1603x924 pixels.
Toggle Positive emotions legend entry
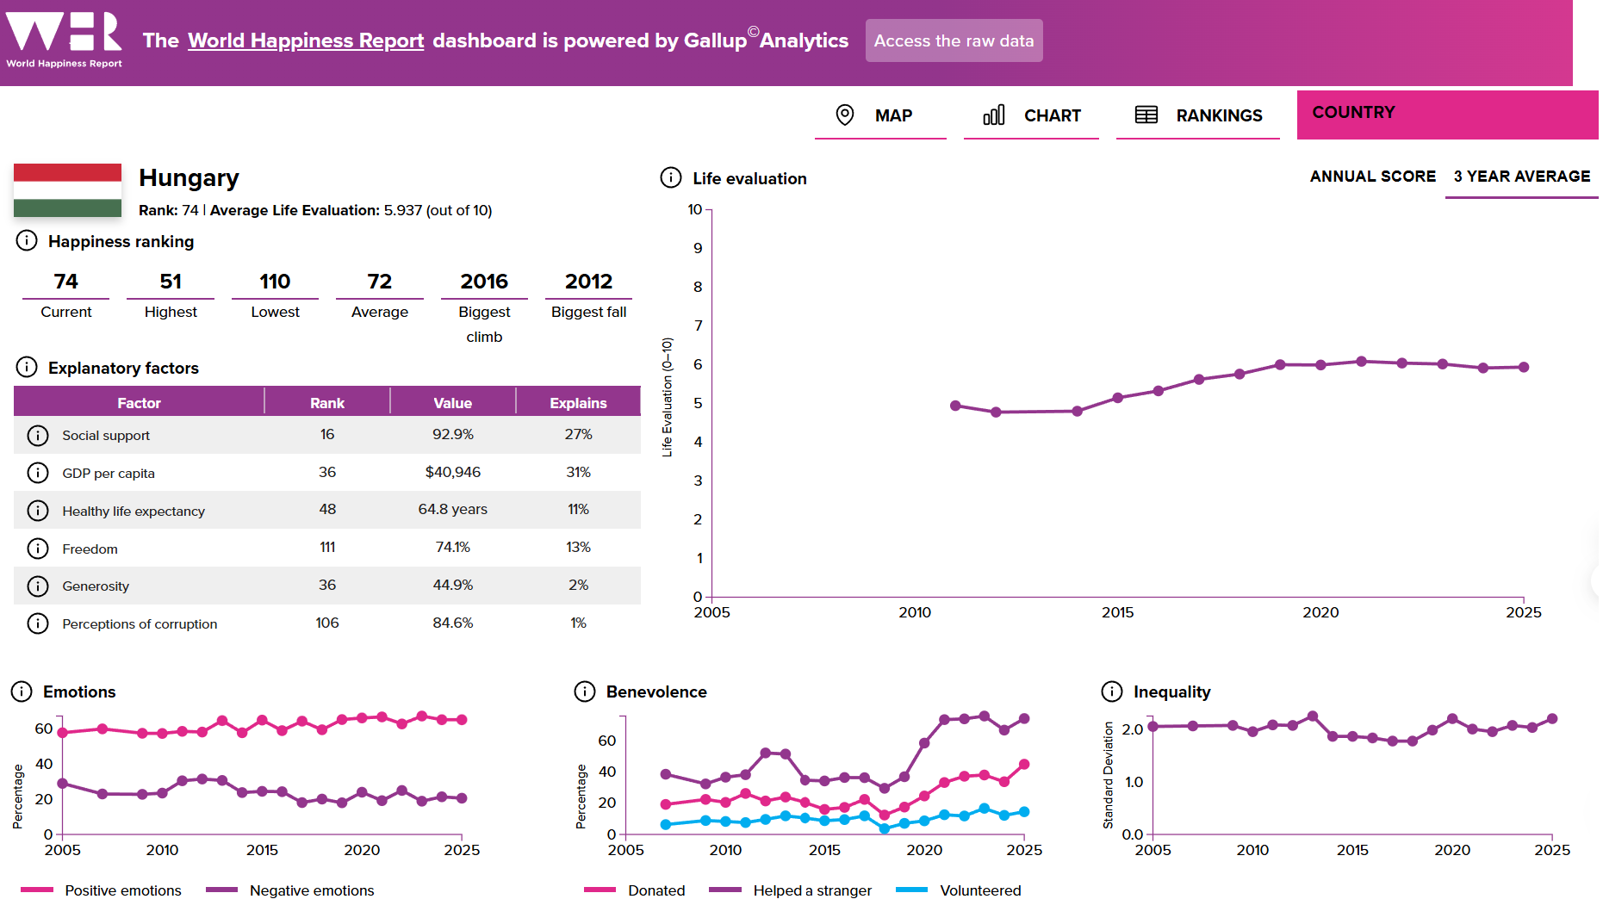[x=101, y=890]
